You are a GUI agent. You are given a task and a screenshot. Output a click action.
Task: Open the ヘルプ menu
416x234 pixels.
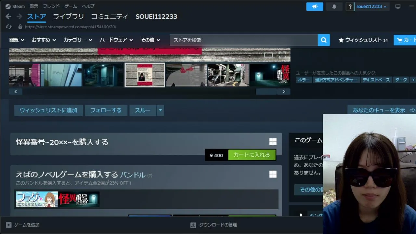88,6
